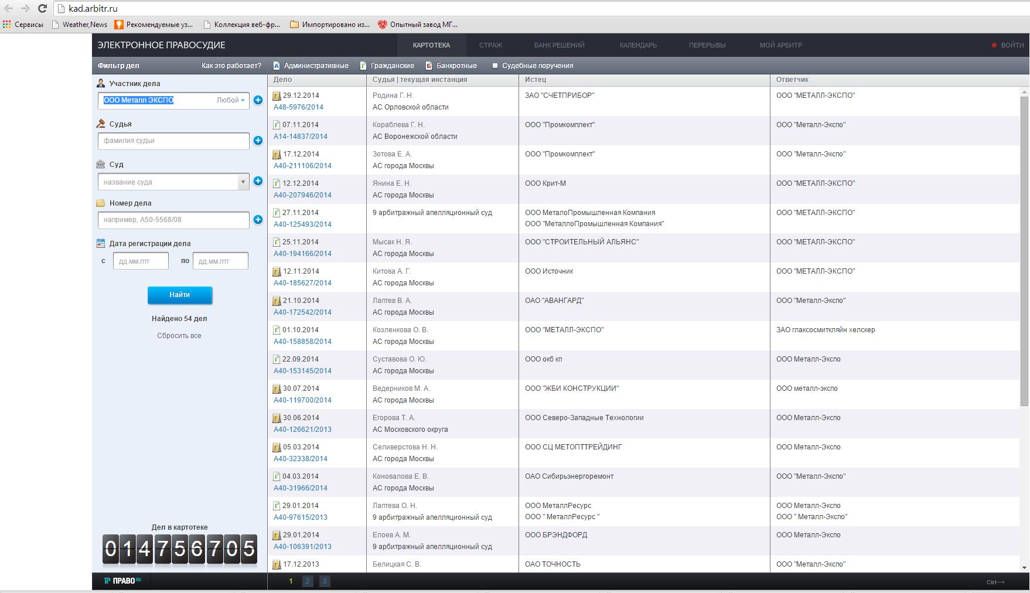Focus the judge surname input field
This screenshot has height=593, width=1030.
click(173, 141)
